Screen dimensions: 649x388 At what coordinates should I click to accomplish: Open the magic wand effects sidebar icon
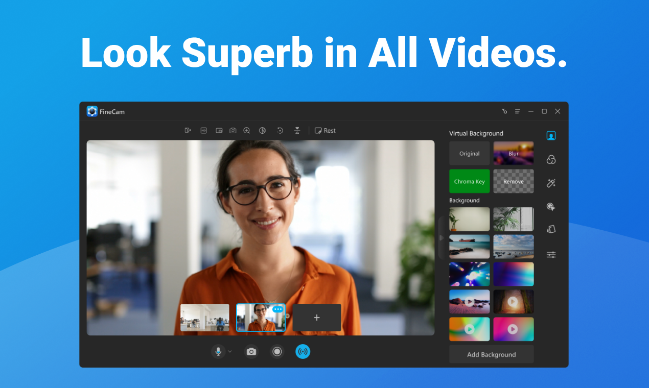coord(551,183)
